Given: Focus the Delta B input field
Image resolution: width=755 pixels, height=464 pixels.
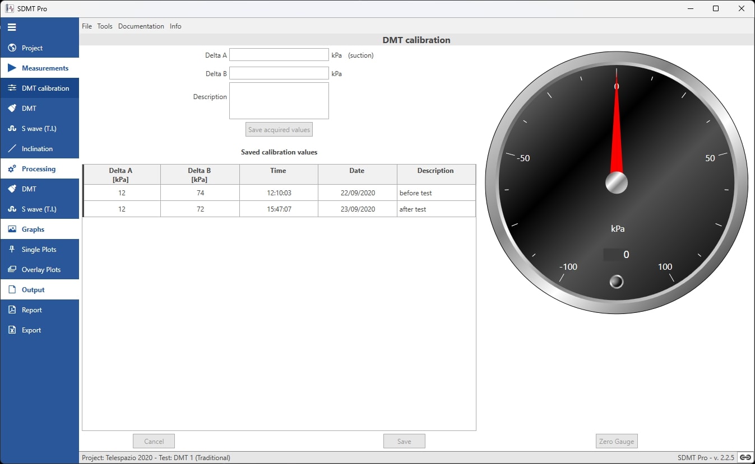Looking at the screenshot, I should click(x=279, y=73).
